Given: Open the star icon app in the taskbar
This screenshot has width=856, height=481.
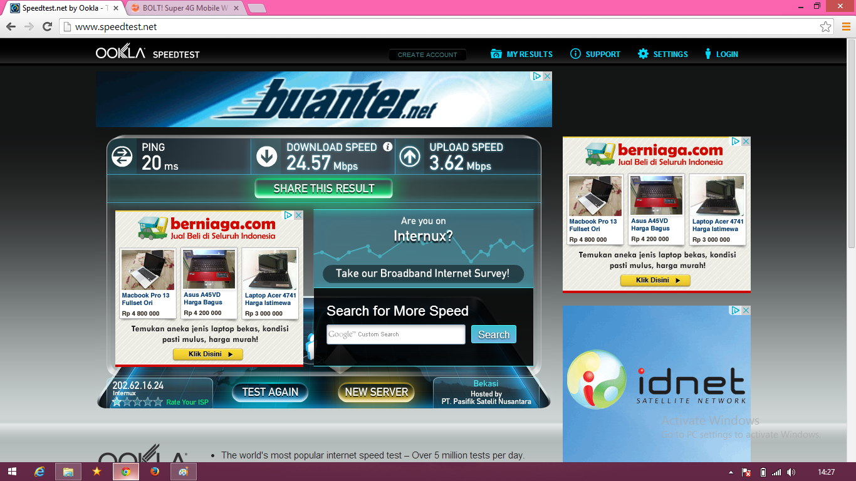Looking at the screenshot, I should (97, 472).
